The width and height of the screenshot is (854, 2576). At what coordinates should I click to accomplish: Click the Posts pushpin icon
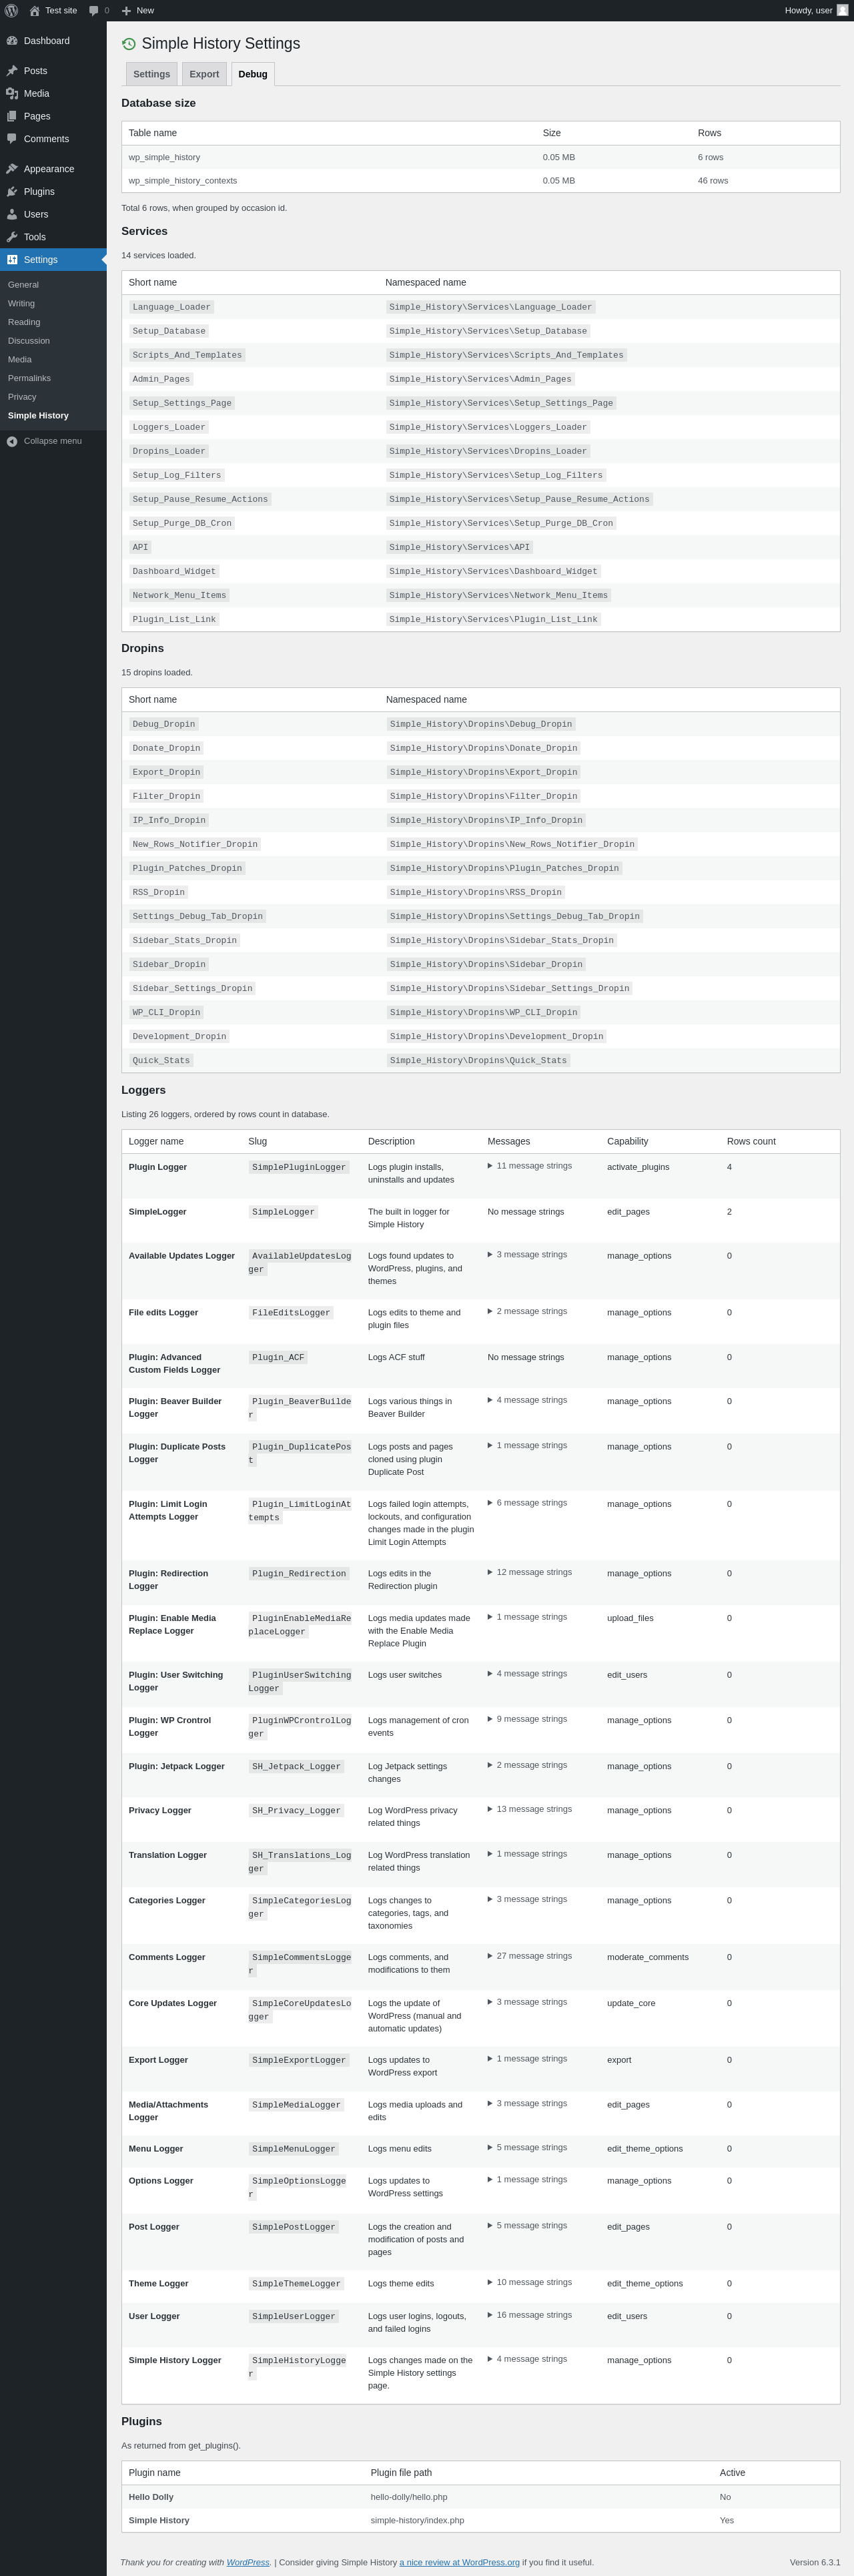pyautogui.click(x=12, y=71)
